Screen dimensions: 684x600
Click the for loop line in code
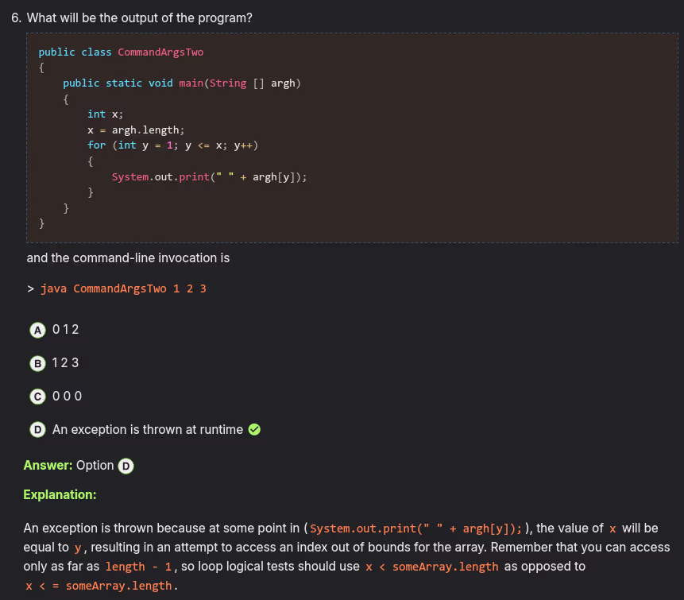tap(173, 145)
